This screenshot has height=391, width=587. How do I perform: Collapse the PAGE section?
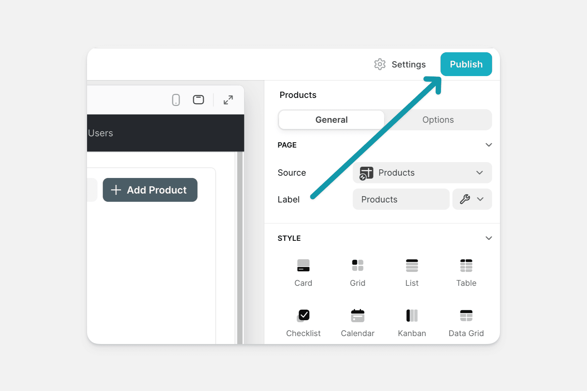(x=488, y=145)
